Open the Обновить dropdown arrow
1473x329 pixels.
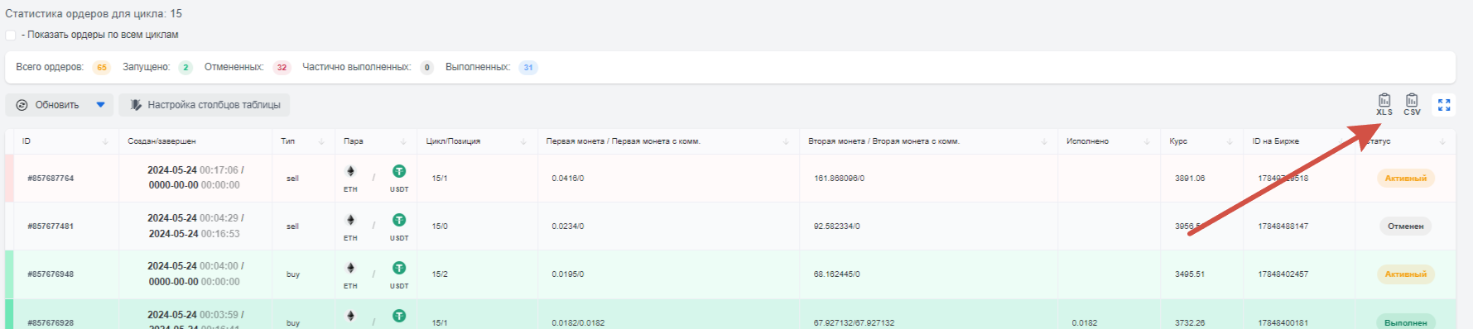(x=100, y=105)
